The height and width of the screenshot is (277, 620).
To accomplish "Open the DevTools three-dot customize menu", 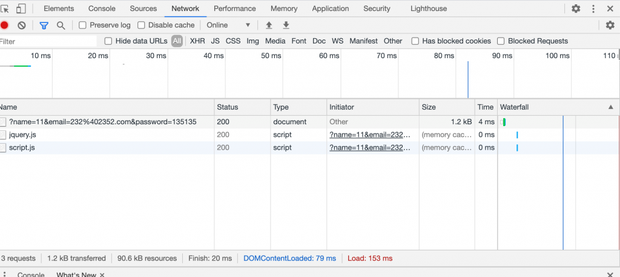I will click(593, 8).
